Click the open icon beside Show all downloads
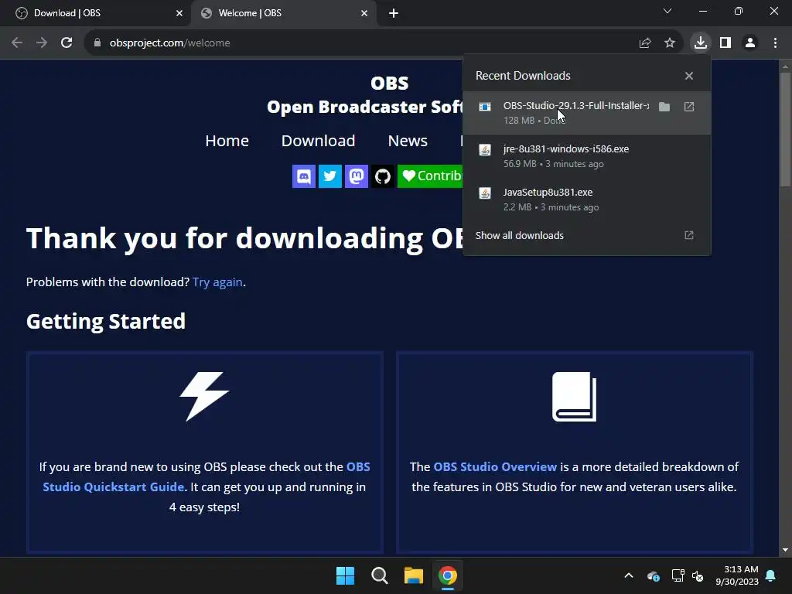 pos(689,235)
